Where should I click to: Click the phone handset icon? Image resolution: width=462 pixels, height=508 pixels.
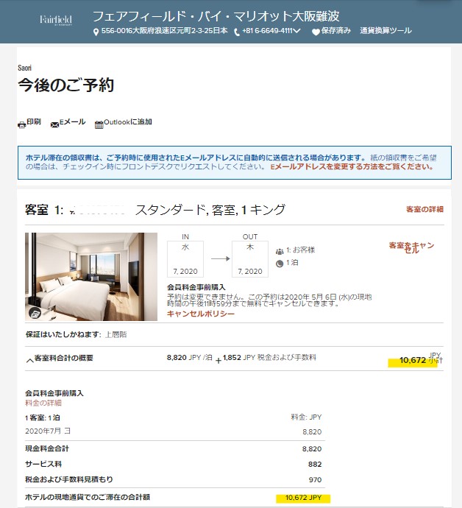coord(237,32)
